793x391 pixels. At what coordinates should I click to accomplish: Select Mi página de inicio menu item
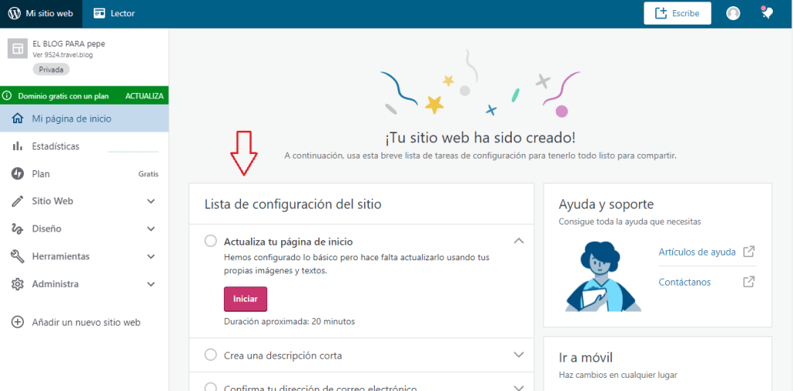[x=71, y=118]
